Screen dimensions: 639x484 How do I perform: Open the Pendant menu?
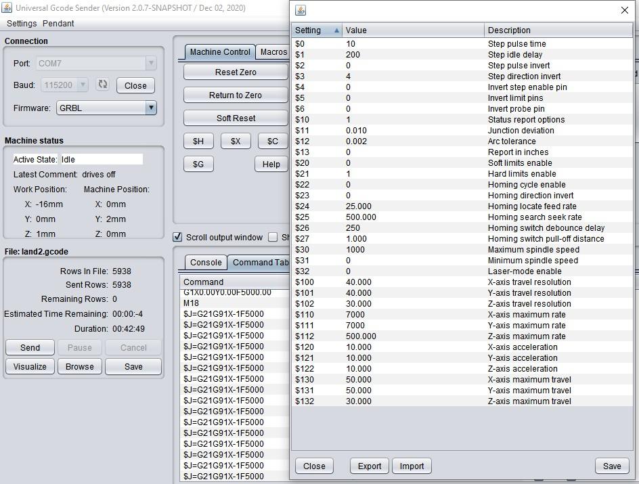click(58, 23)
